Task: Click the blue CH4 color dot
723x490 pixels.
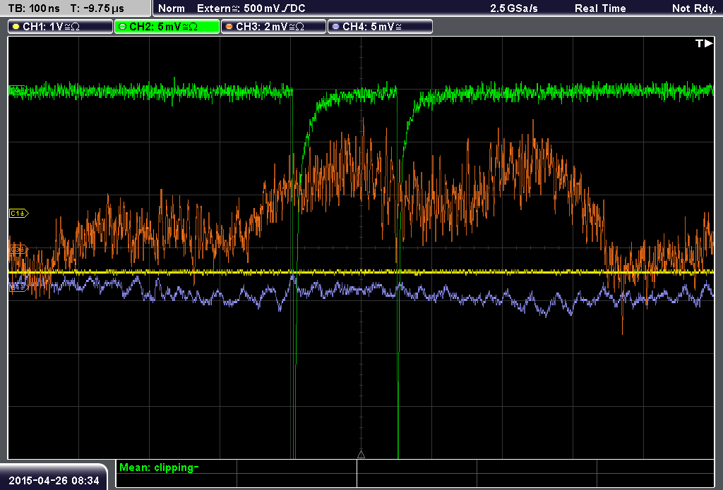Action: coord(335,27)
